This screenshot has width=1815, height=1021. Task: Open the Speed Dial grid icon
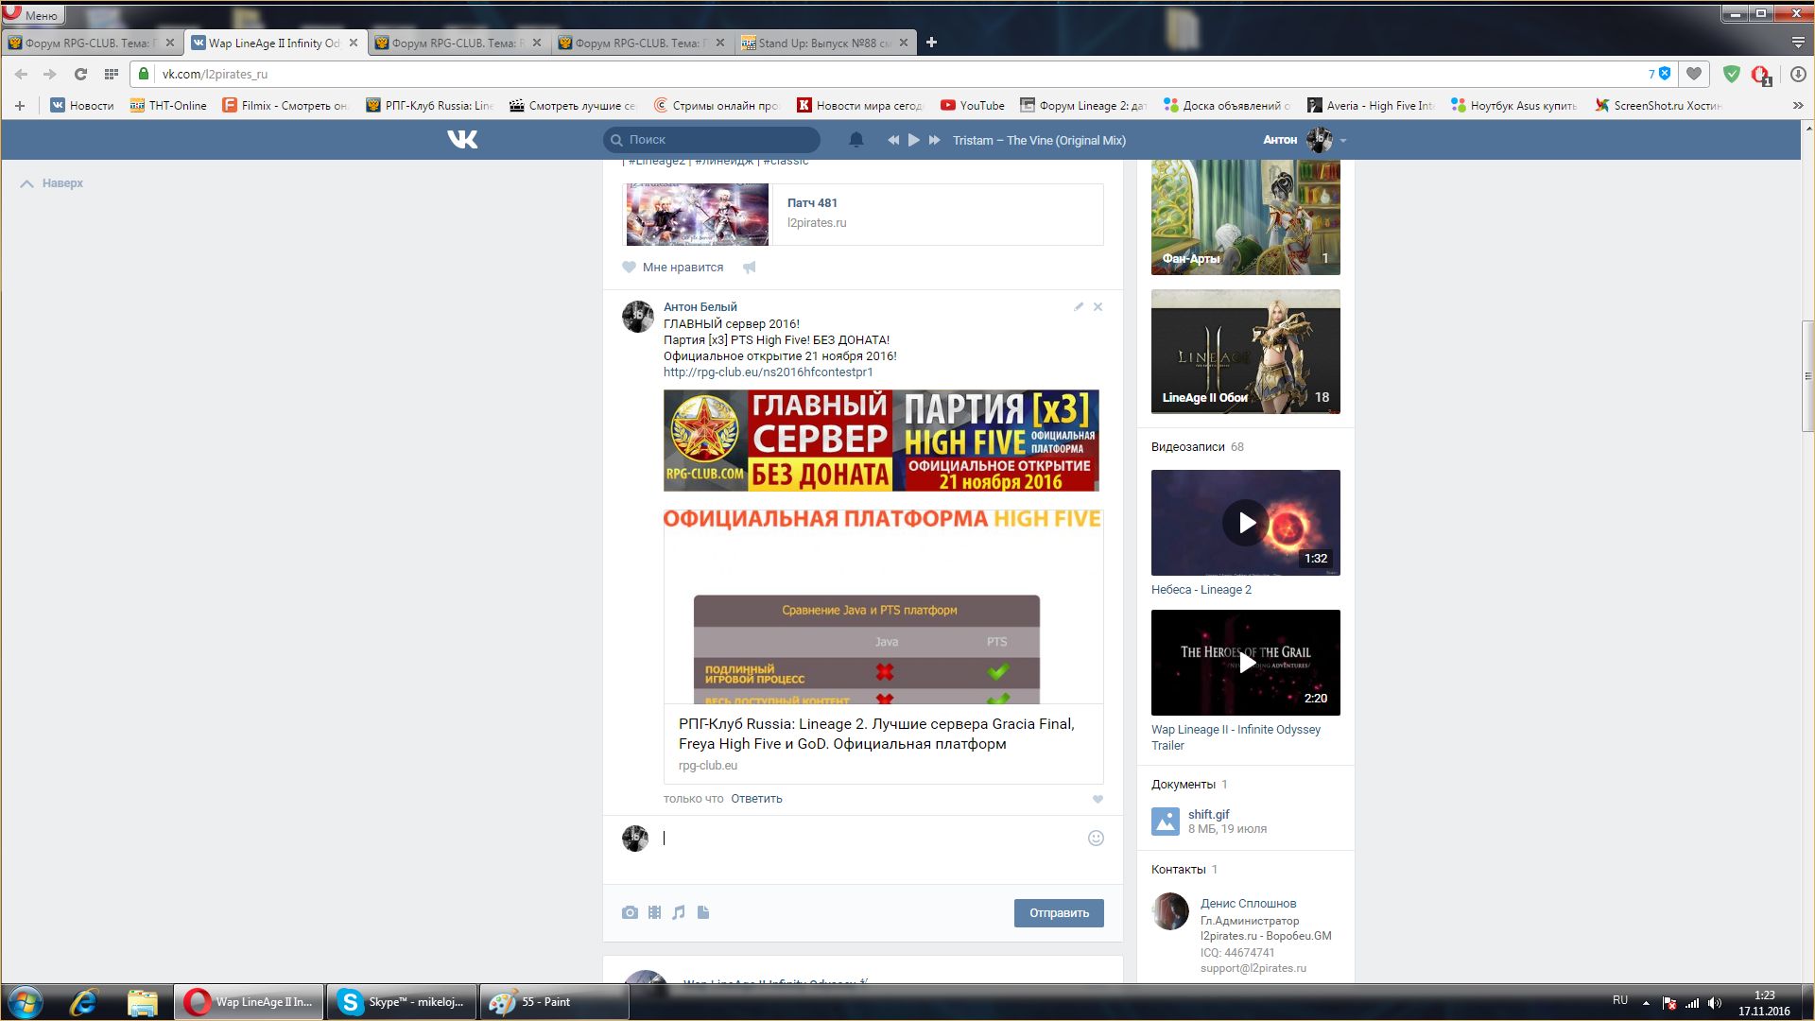(x=111, y=74)
